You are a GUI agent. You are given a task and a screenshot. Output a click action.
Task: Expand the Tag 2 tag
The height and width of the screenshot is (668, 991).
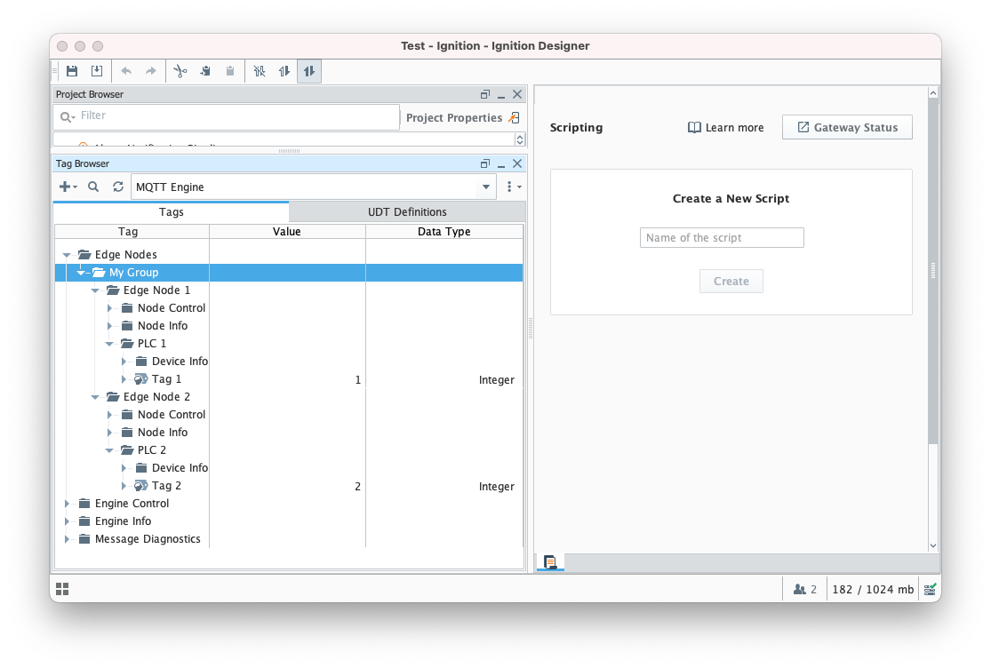(x=124, y=486)
